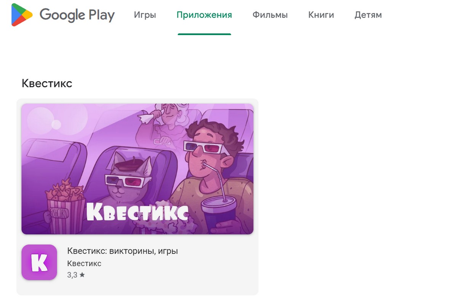The image size is (457, 305).
Task: Click the developer name Квестикс under the title
Action: coord(84,263)
